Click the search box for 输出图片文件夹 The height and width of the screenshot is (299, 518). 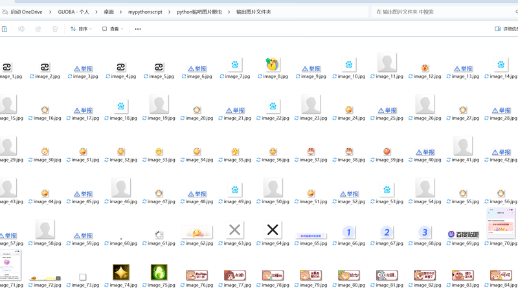(440, 12)
